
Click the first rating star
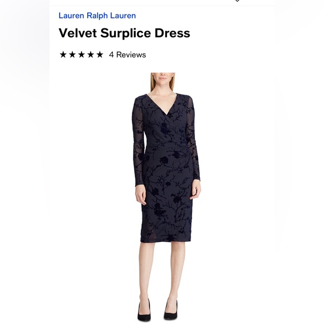63,55
